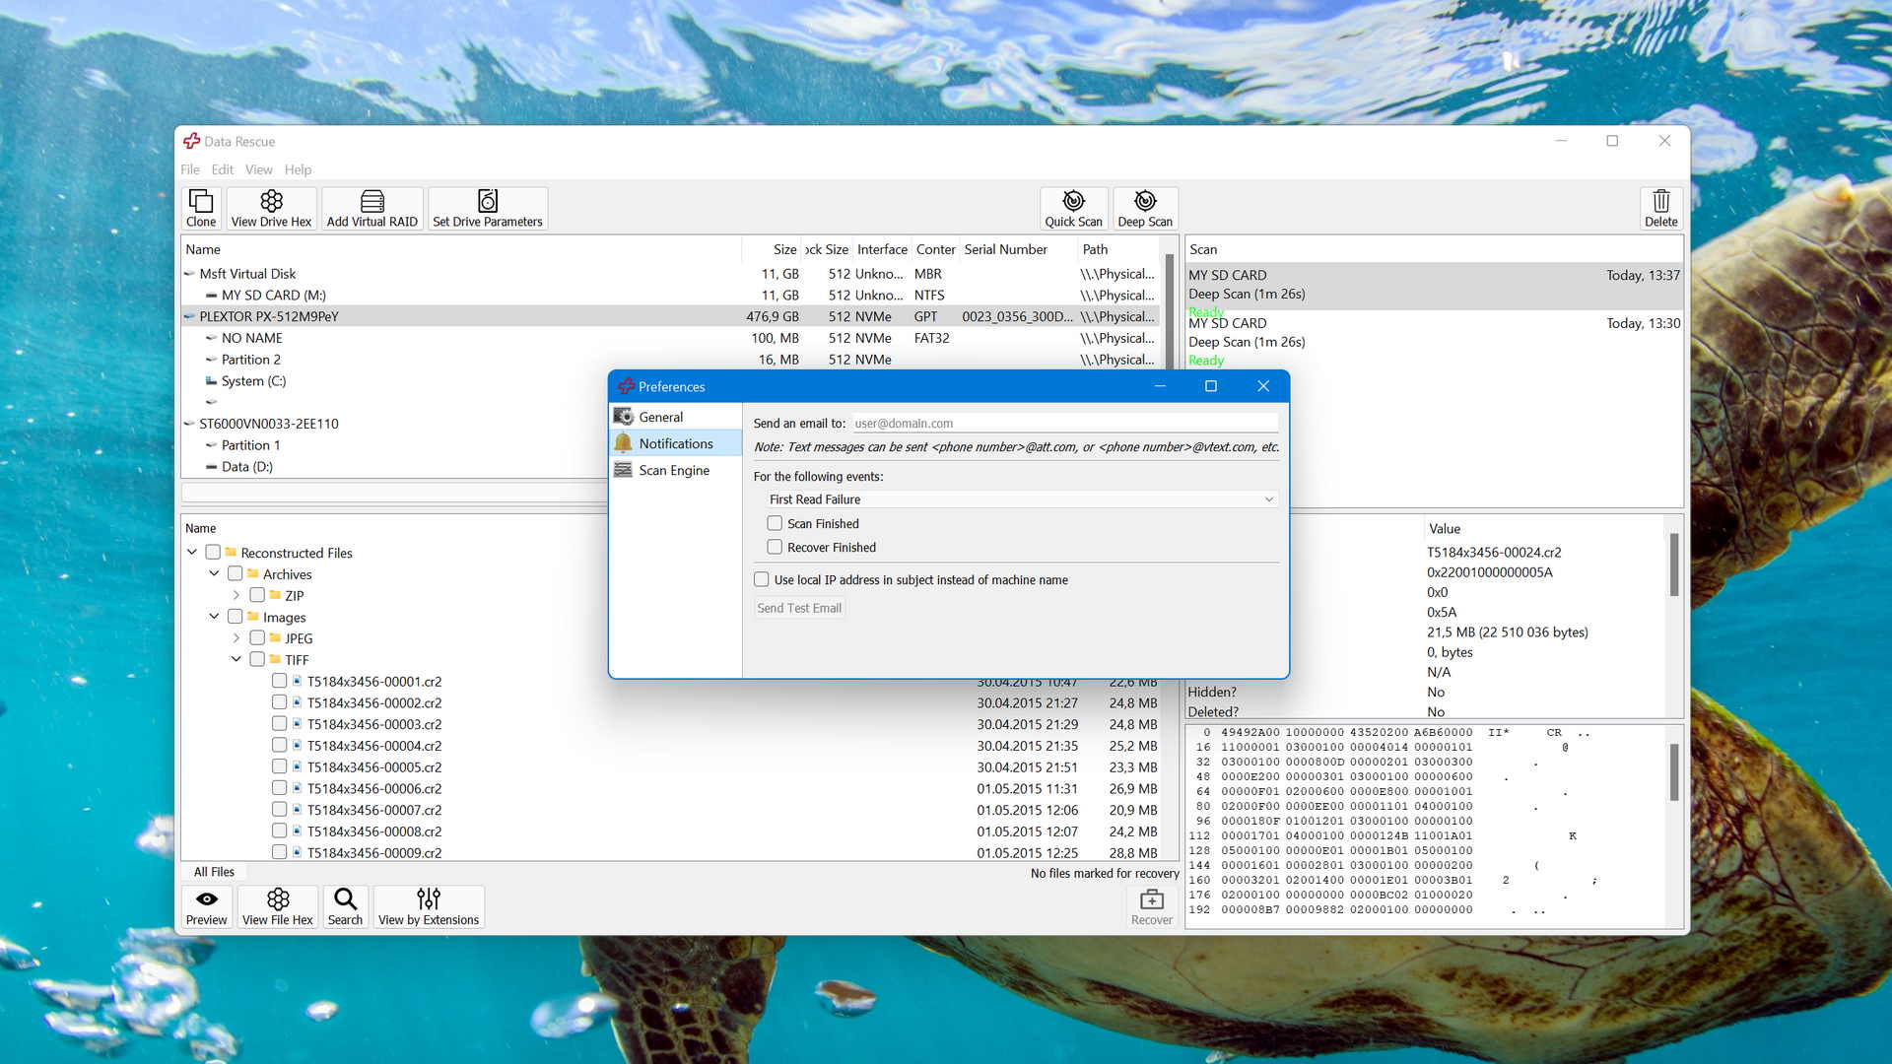
Task: Toggle Use local IP address checkbox
Action: [762, 579]
